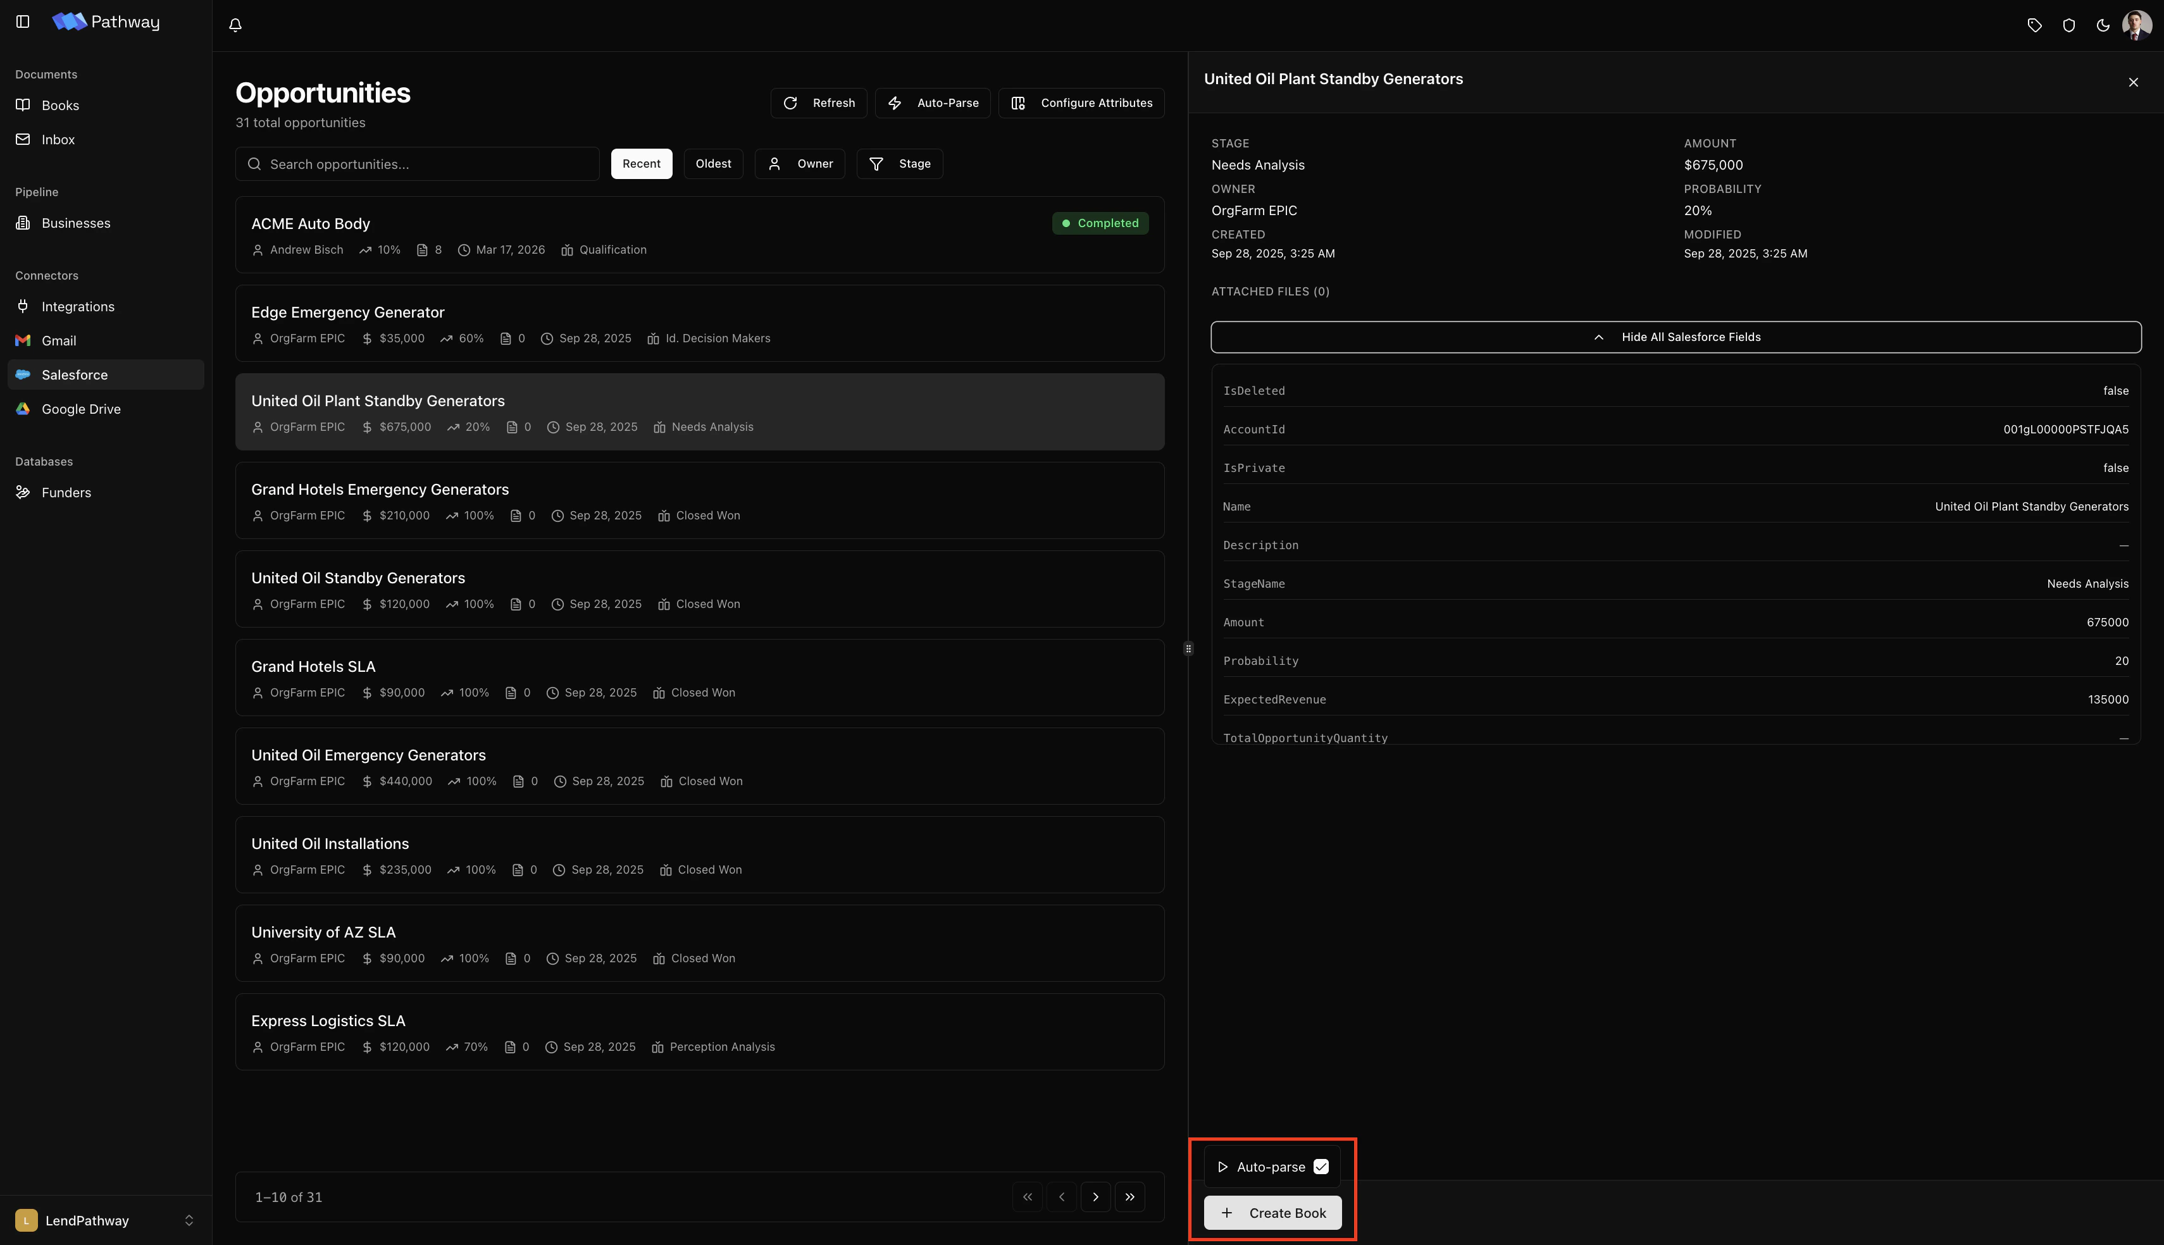Open the Express Logistics SLA opportunity
The width and height of the screenshot is (2164, 1245).
[699, 1032]
